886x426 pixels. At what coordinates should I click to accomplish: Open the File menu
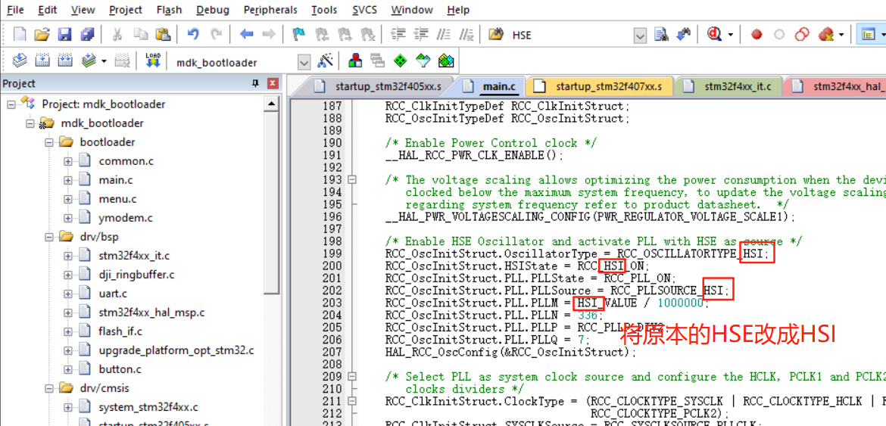(15, 10)
